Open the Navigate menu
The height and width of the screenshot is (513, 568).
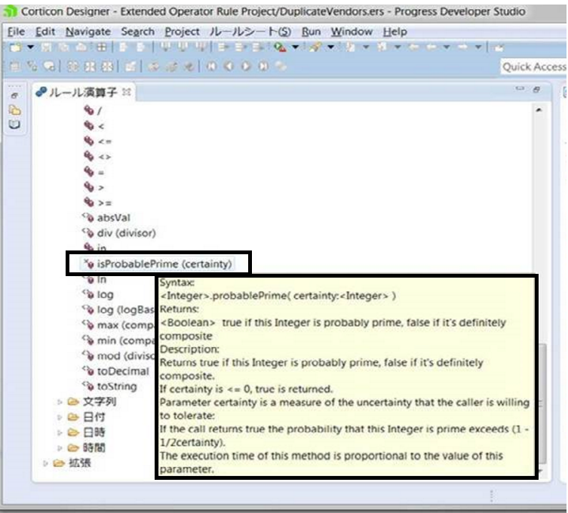pos(88,32)
